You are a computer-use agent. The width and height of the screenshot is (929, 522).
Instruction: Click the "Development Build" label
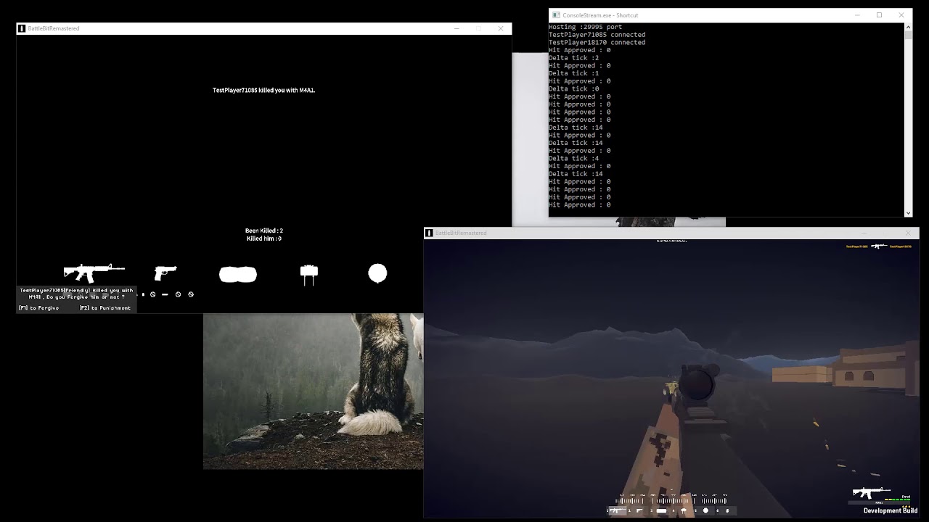click(x=891, y=510)
